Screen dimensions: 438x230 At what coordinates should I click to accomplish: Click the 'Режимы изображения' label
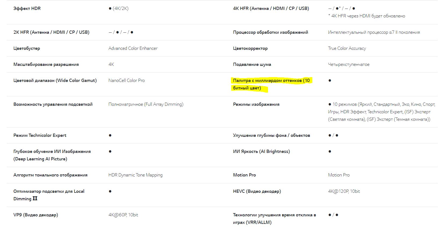coord(256,104)
